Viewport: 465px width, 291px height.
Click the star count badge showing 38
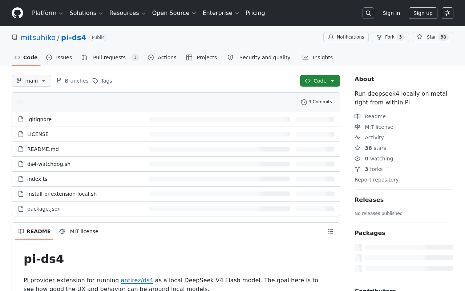click(x=443, y=37)
